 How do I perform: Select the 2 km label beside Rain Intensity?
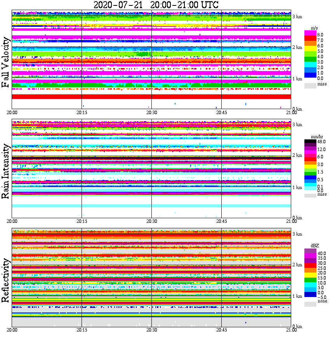(297, 155)
